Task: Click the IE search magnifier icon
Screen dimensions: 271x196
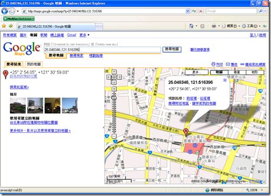Action: (261, 11)
